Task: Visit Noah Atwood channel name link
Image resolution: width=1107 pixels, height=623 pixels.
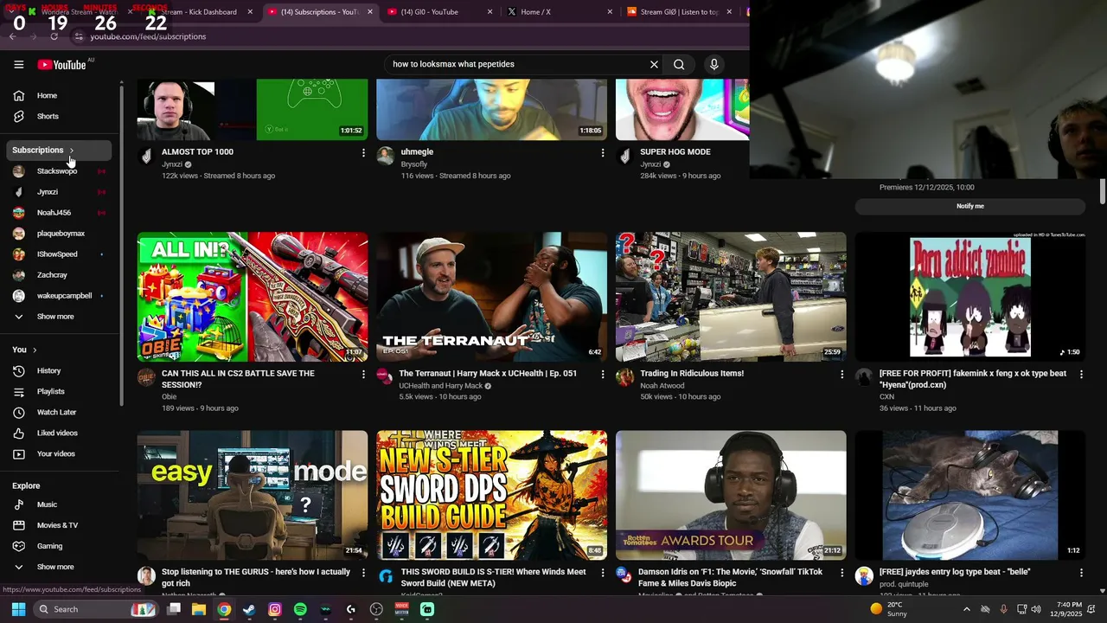Action: [662, 386]
